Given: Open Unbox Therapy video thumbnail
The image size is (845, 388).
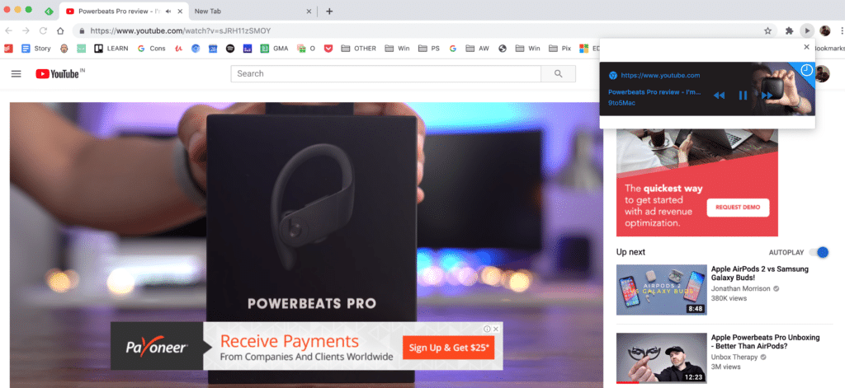Looking at the screenshot, I should pos(661,358).
